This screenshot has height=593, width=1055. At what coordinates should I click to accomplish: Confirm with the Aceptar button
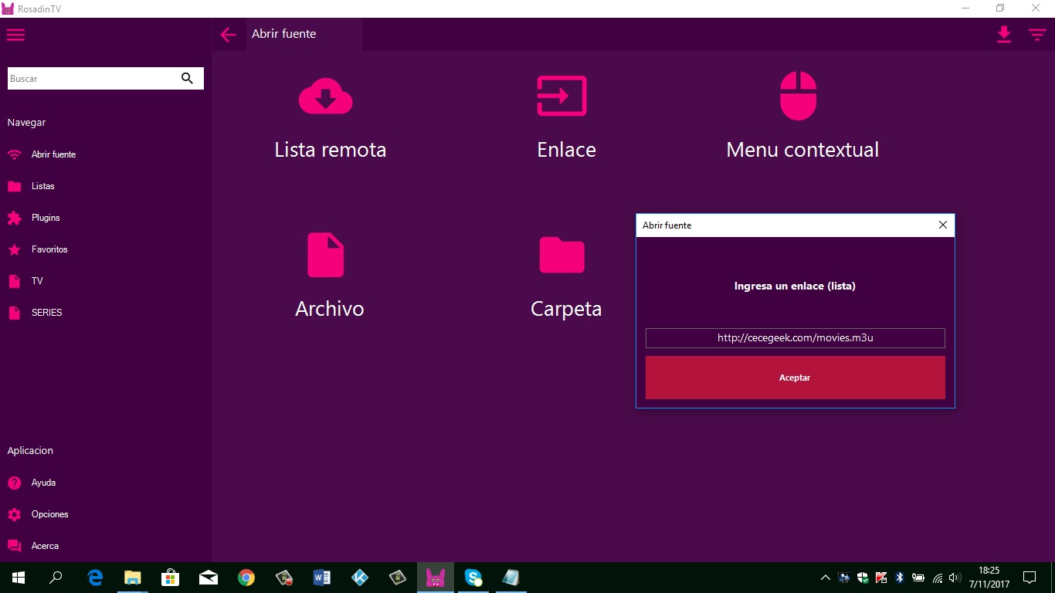coord(795,378)
